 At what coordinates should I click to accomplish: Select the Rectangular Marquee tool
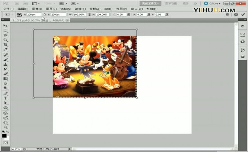click(x=6, y=30)
